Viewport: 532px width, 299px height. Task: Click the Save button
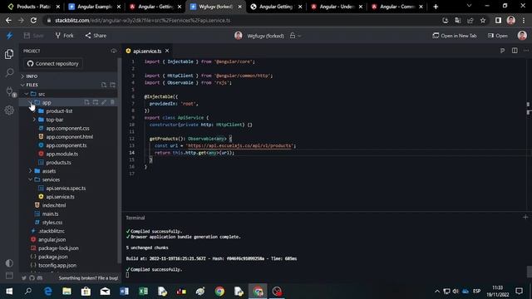pyautogui.click(x=33, y=36)
